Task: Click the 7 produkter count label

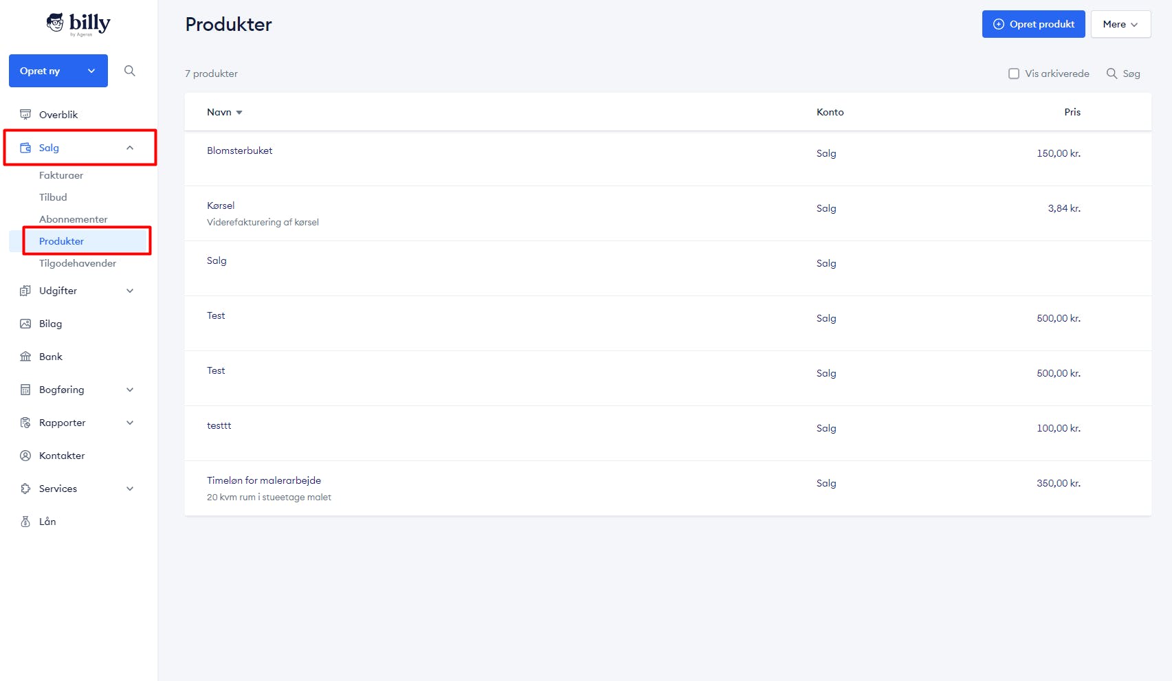Action: [x=211, y=74]
